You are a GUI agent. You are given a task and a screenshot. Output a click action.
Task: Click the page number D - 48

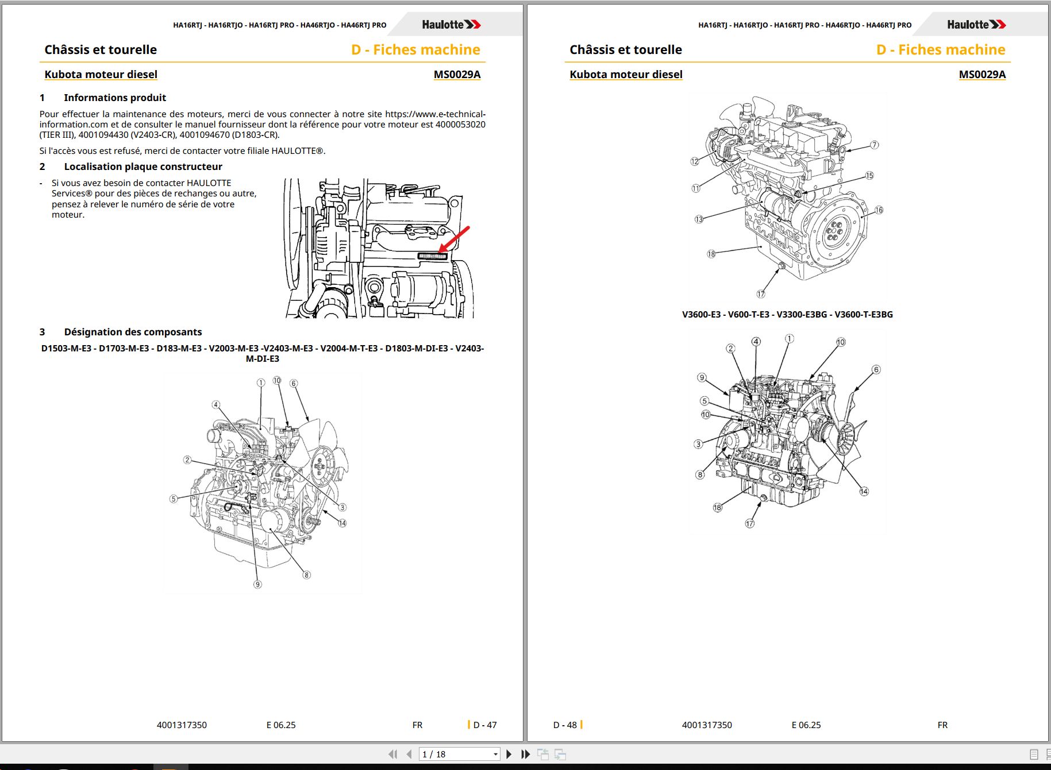click(x=565, y=725)
